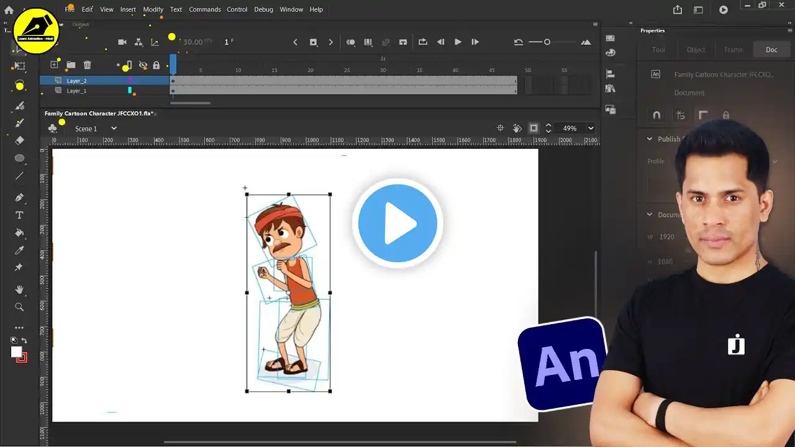Viewport: 795px width, 447px height.
Task: Select the Eraser tool
Action: pos(19,140)
